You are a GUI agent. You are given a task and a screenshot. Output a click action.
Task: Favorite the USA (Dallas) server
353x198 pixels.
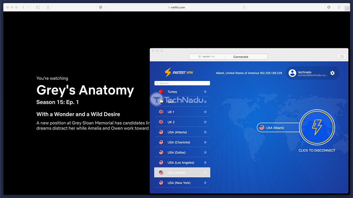(x=205, y=153)
